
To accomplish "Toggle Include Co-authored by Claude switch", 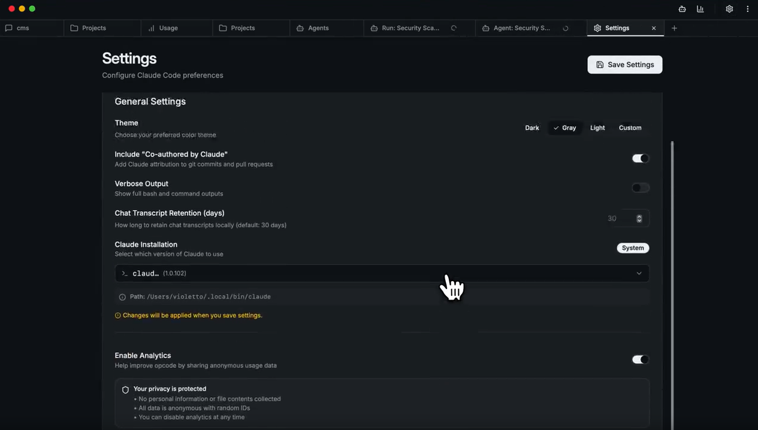I will tap(641, 158).
